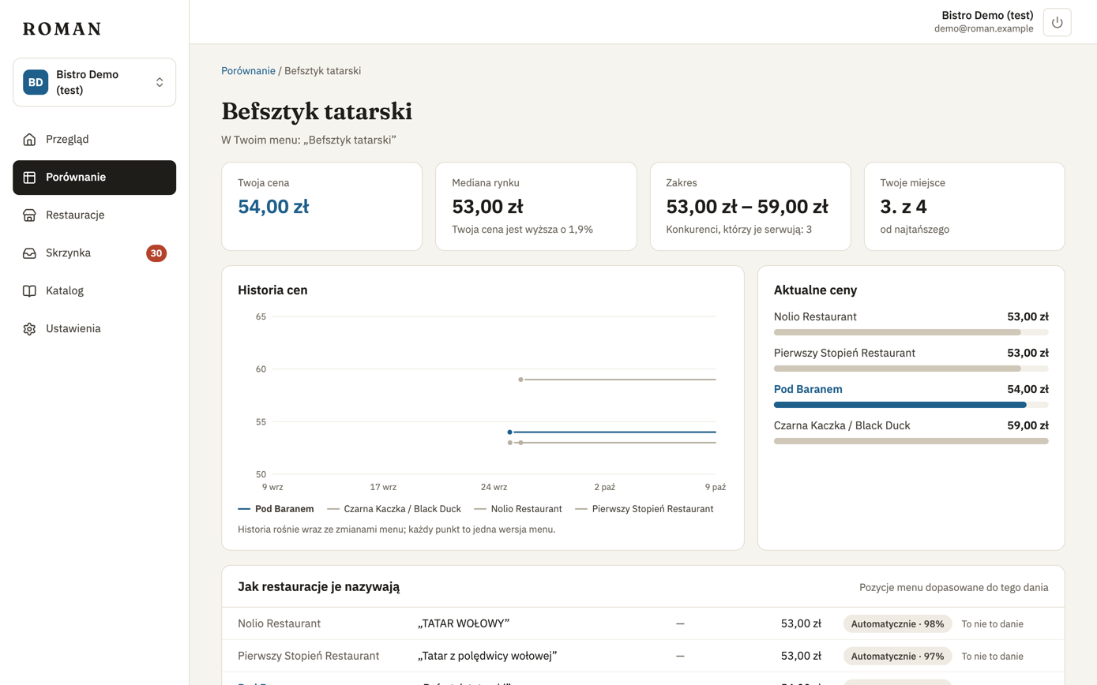Image resolution: width=1097 pixels, height=685 pixels.
Task: Toggle Nolio Restaurant in chart legend
Action: pos(518,509)
